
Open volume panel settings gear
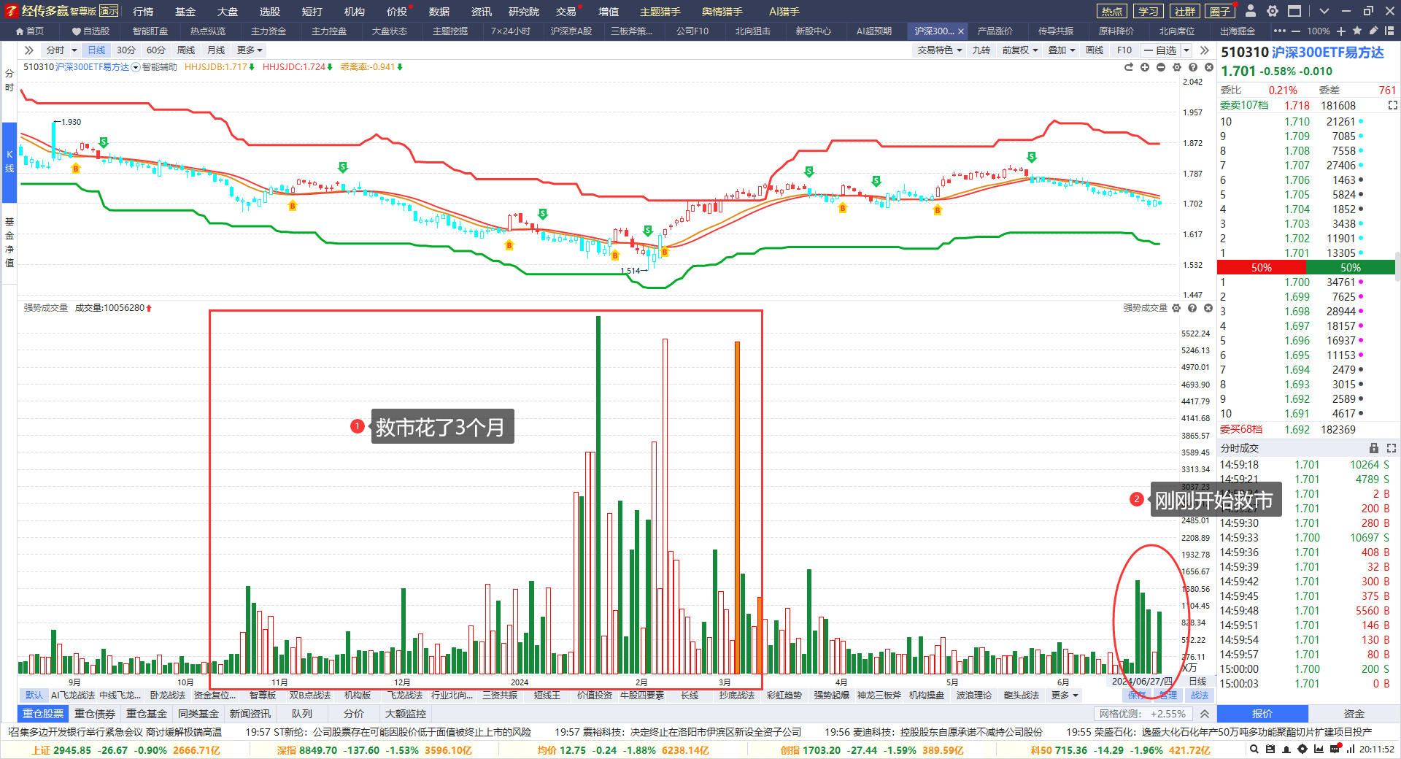(1176, 308)
